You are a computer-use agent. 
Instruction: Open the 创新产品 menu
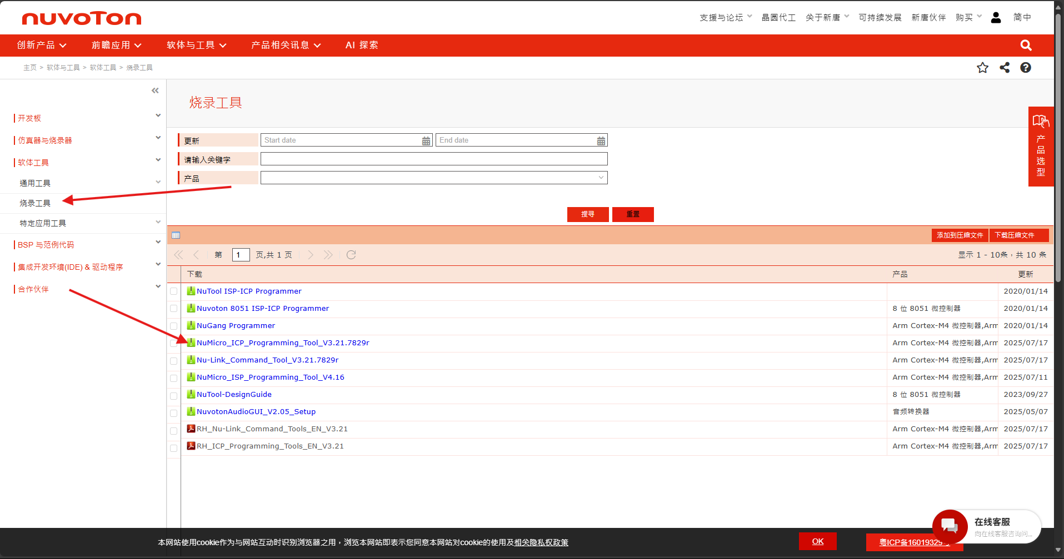click(x=42, y=45)
